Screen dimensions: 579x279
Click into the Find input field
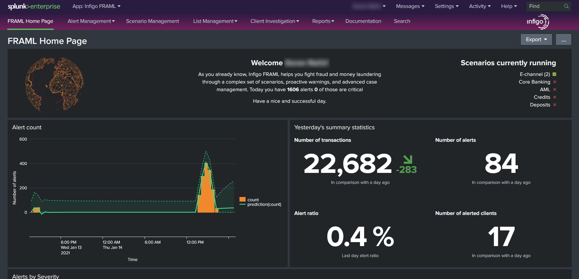[x=545, y=6]
